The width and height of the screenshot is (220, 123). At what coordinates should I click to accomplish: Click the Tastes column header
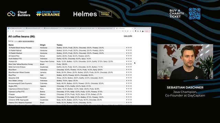click(x=59, y=45)
